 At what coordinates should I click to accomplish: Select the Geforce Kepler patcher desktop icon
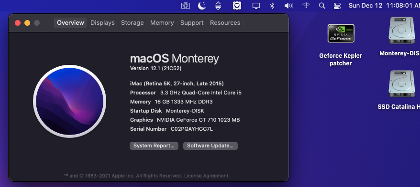point(341,33)
